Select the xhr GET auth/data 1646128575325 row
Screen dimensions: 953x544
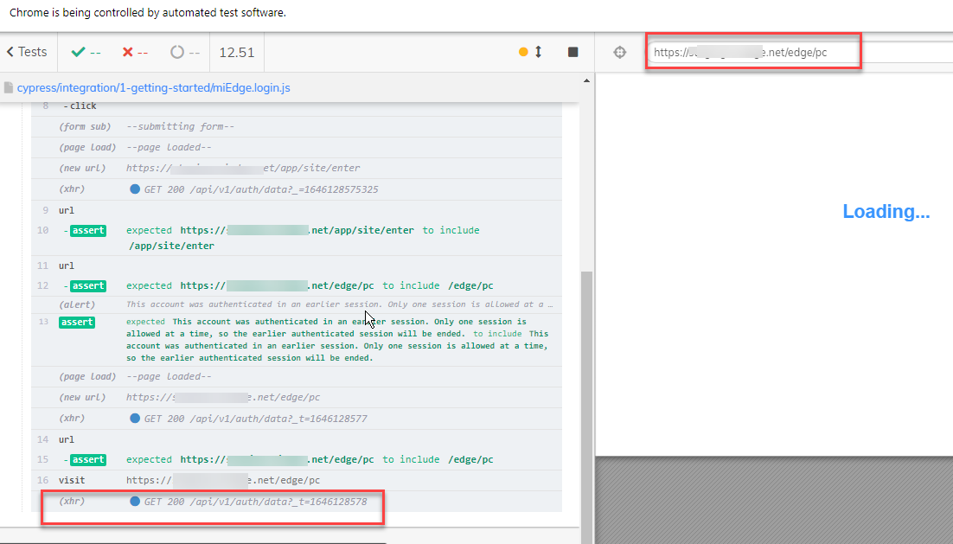[x=297, y=189]
